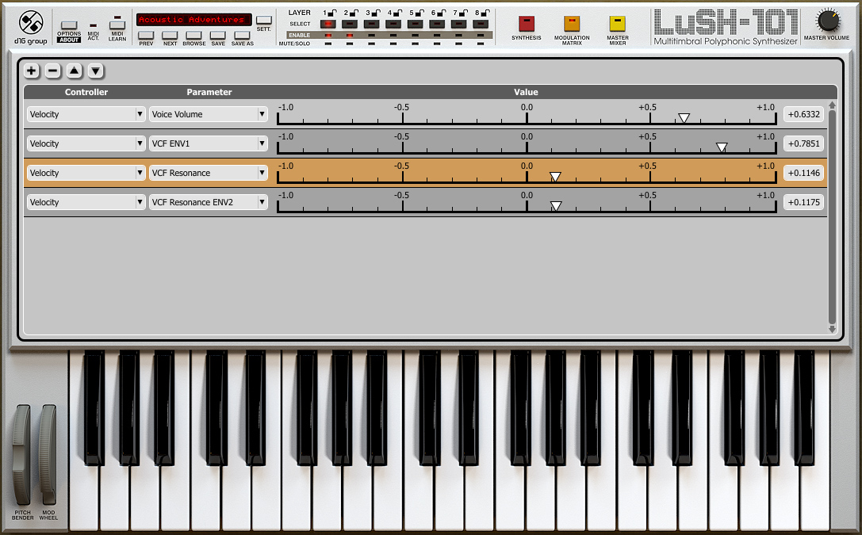Disable layer 1 via Enable LED

point(328,35)
